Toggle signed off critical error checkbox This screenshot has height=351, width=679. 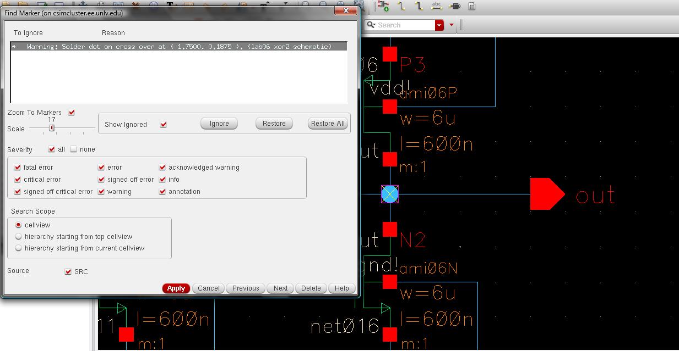click(x=18, y=191)
